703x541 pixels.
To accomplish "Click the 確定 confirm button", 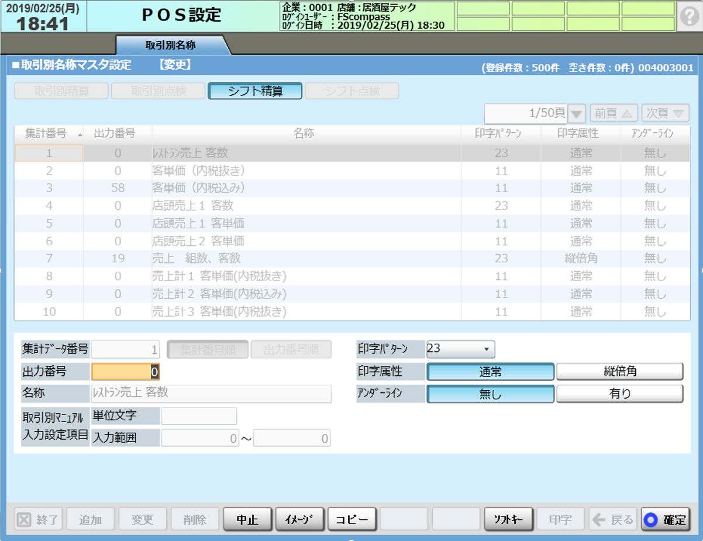I will [x=666, y=519].
